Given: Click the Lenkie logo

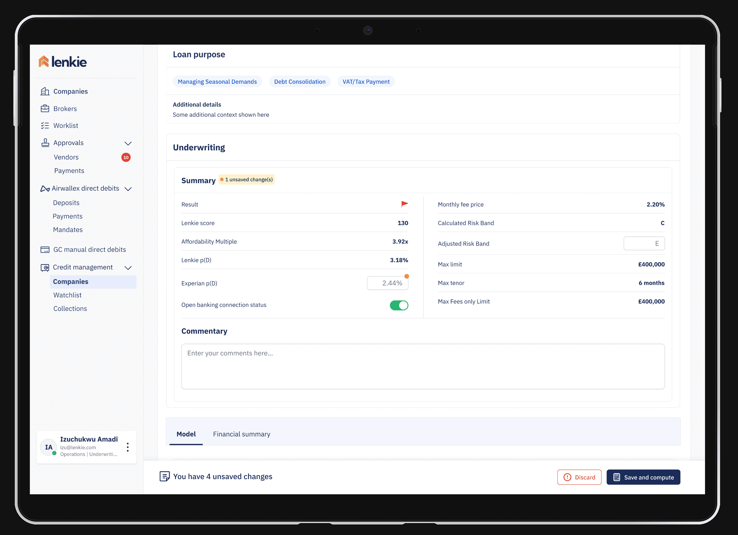Looking at the screenshot, I should (x=62, y=62).
